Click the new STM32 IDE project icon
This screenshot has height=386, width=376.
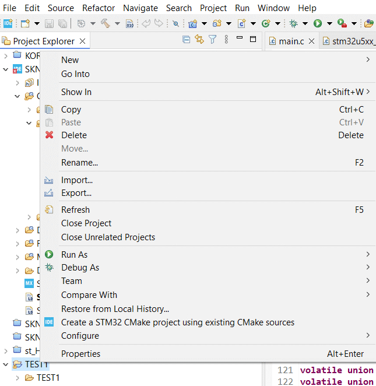click(8, 23)
